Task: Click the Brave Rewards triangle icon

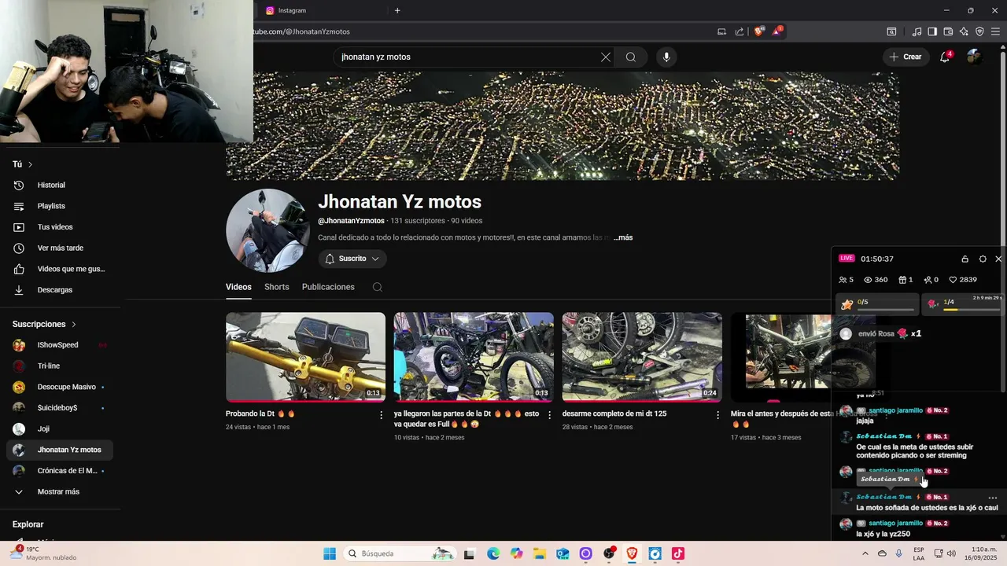Action: coord(778,31)
